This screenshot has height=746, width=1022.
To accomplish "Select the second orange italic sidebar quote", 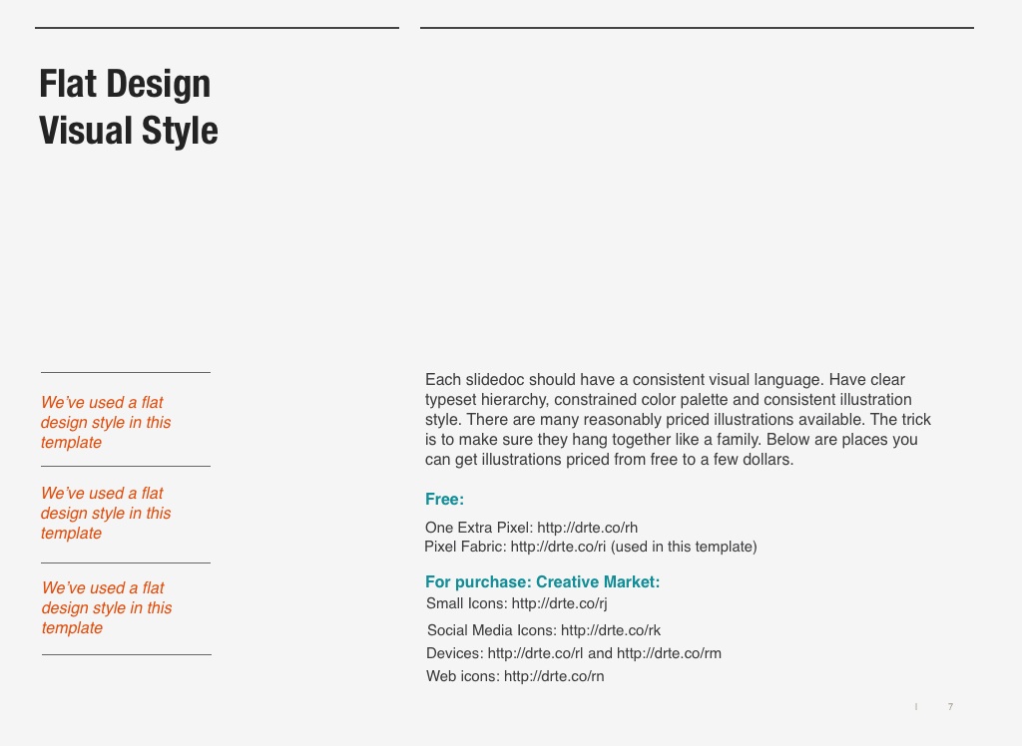I will (106, 513).
